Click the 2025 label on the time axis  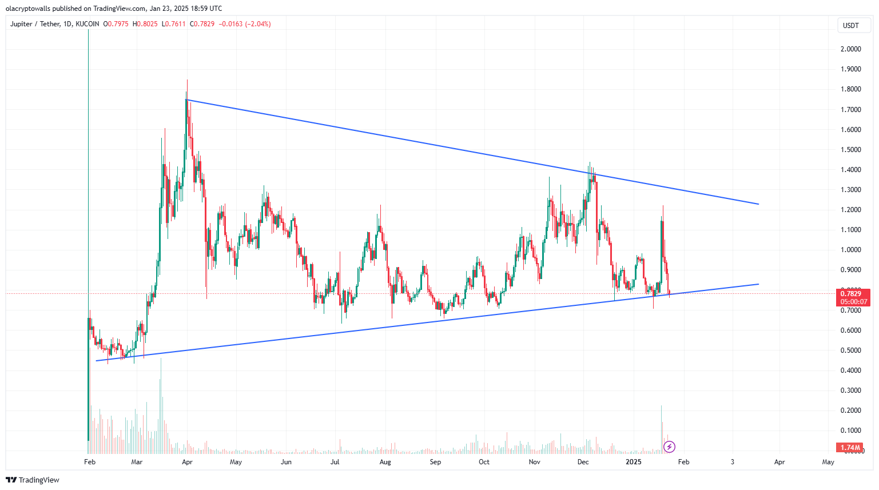point(633,462)
